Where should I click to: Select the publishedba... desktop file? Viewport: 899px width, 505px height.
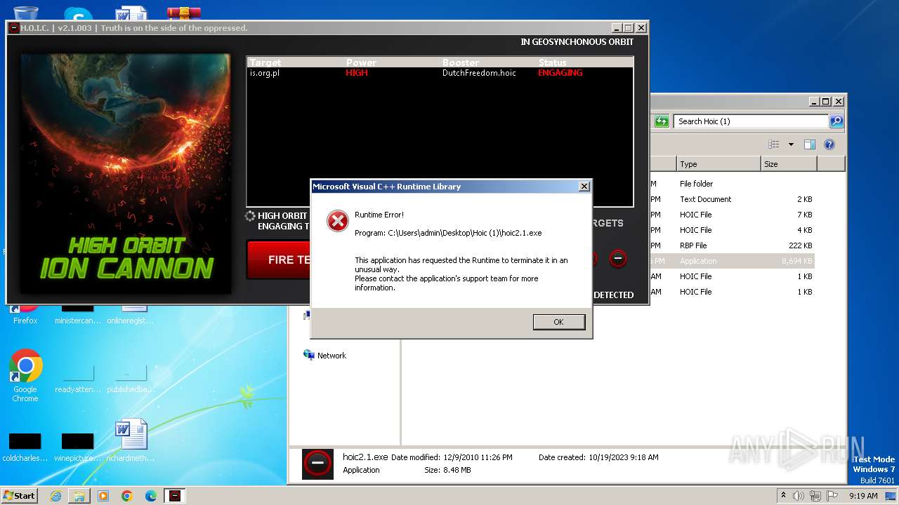point(131,378)
